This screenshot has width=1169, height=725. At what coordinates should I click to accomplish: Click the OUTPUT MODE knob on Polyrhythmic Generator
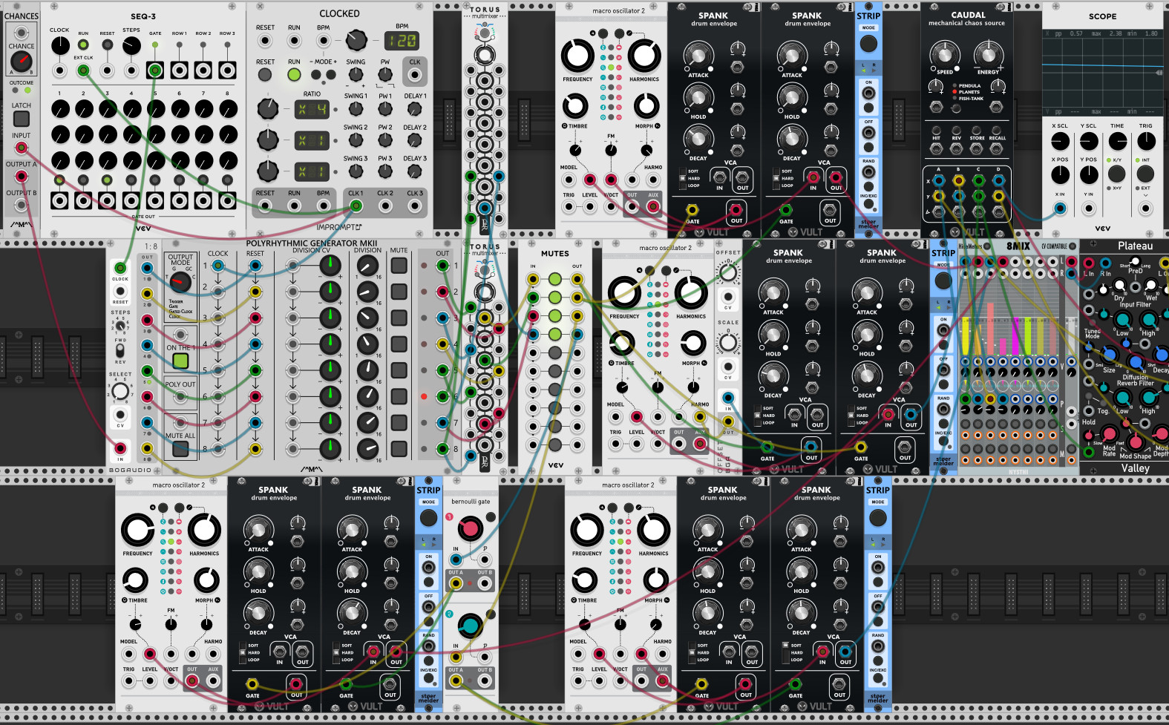180,281
